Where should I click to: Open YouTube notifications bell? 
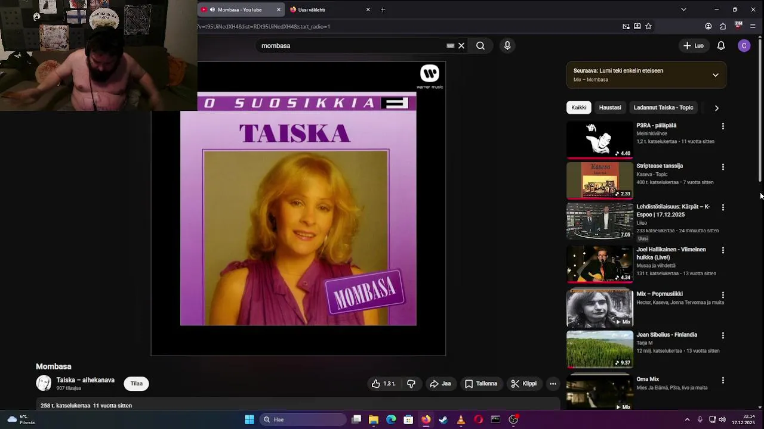(721, 46)
